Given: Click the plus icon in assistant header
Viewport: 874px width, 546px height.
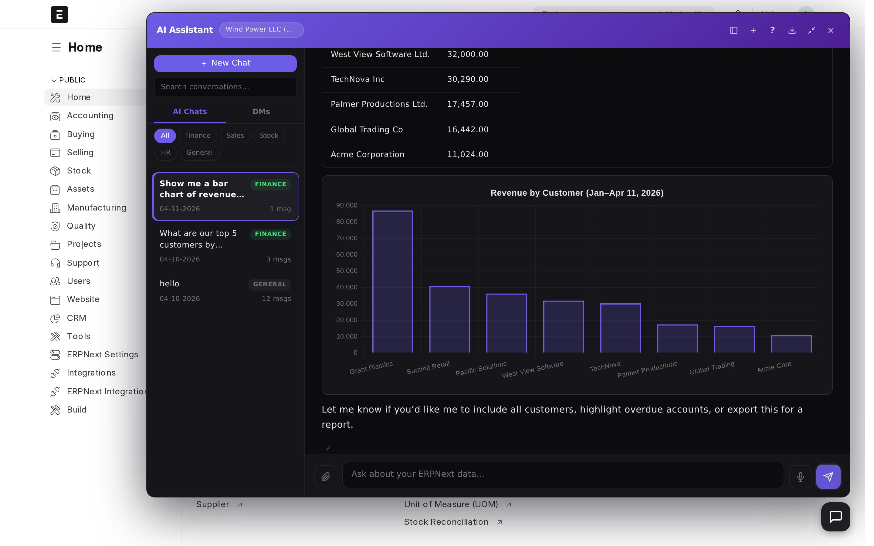Looking at the screenshot, I should 753,30.
